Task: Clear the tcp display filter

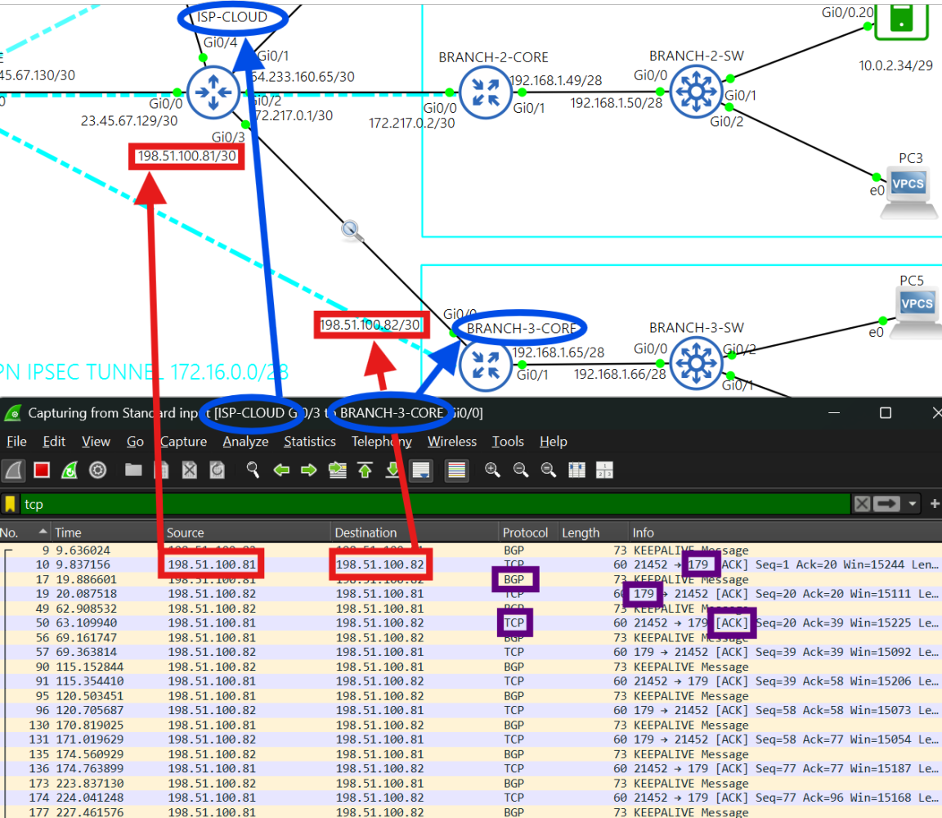Action: (862, 505)
